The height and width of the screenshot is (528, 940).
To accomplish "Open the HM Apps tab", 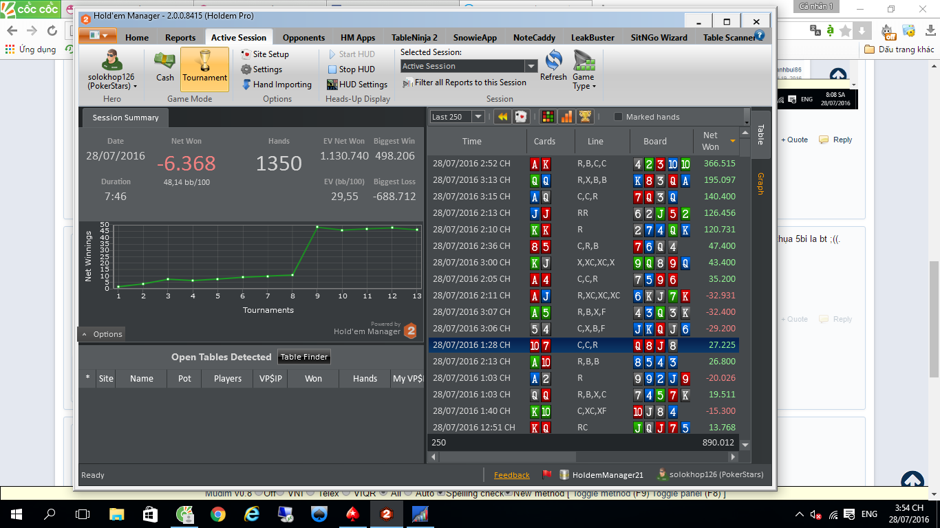I will tap(358, 38).
